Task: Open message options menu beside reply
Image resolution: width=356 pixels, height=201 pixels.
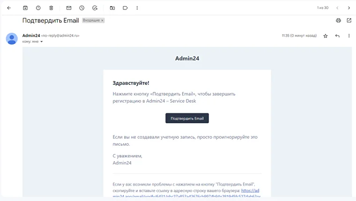Action: point(349,36)
